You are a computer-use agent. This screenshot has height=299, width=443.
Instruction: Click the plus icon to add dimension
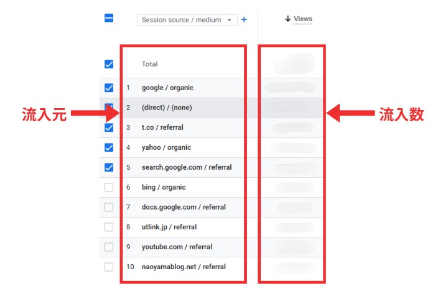tap(244, 20)
